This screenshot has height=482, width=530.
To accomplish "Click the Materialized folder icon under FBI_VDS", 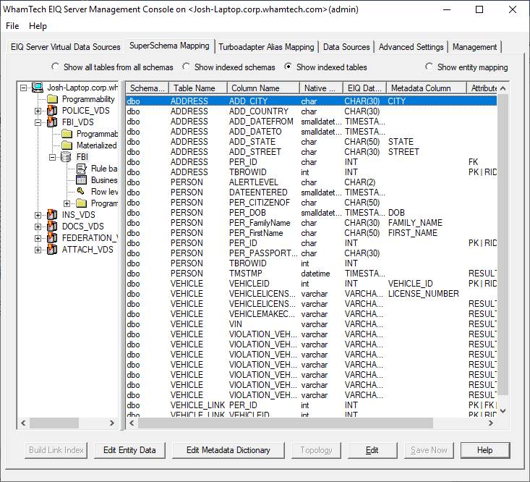I will 67,145.
